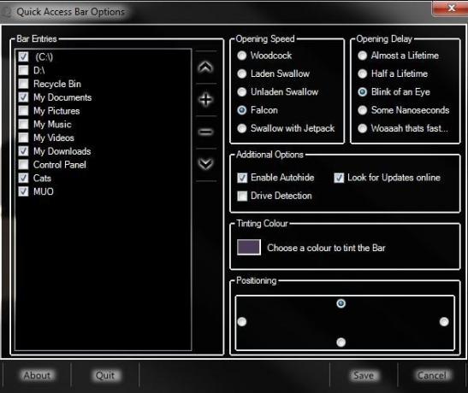Move selected entry up with chevron arrow
The height and width of the screenshot is (393, 468).
point(205,67)
